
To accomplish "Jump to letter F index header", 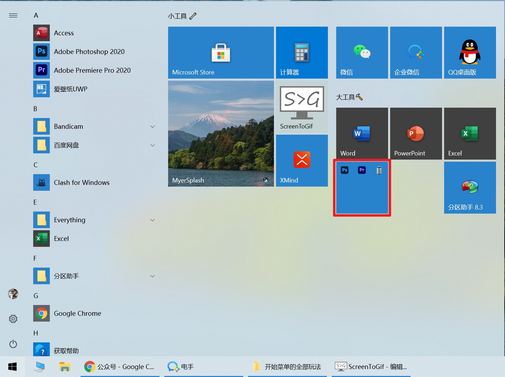I will [x=35, y=258].
